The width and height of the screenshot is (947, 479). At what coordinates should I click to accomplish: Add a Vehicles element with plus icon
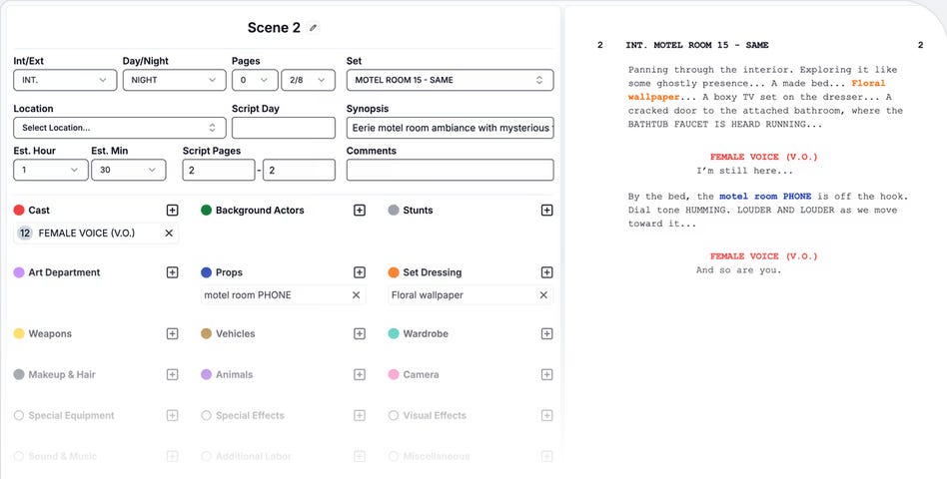360,333
